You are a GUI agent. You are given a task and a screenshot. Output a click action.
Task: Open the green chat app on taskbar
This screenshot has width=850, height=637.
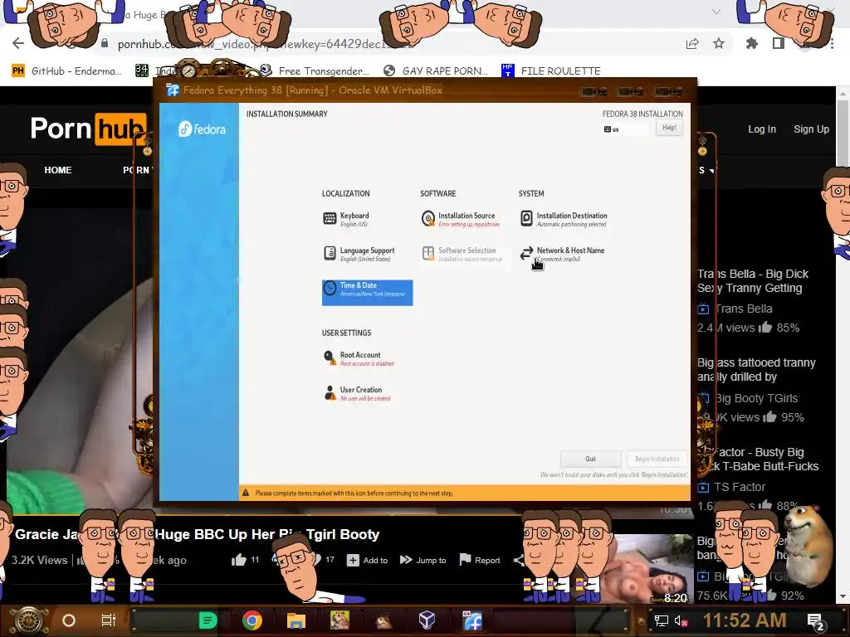coord(208,620)
